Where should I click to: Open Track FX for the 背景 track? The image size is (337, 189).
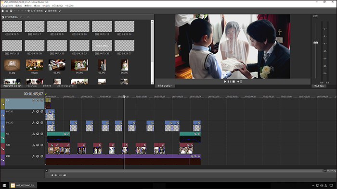[33, 156]
